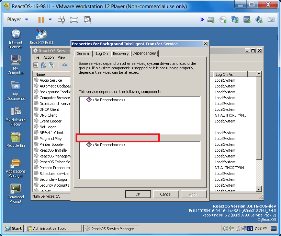281x236 pixels.
Task: Select the NFSv4.1 Client service row
Action: tap(52, 133)
